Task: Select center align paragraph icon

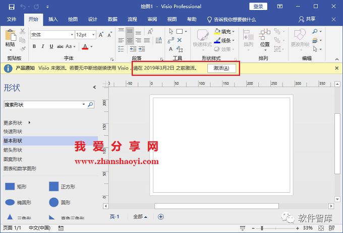Action: tap(130, 40)
